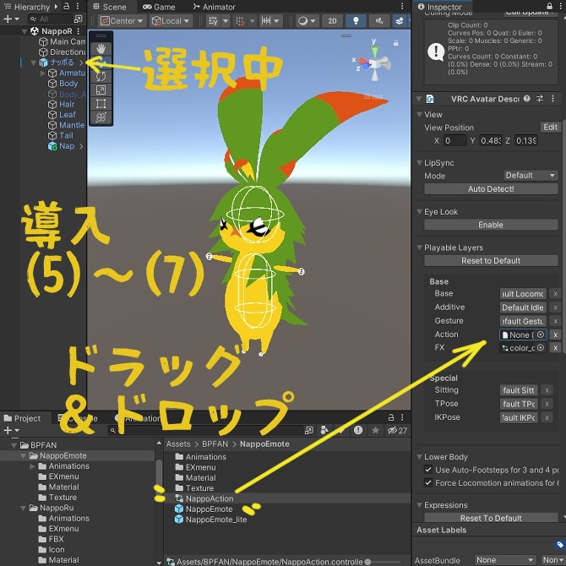Open VRC Avatar Descriptor preset icon
Viewport: 566px width, 566px height.
click(x=540, y=99)
